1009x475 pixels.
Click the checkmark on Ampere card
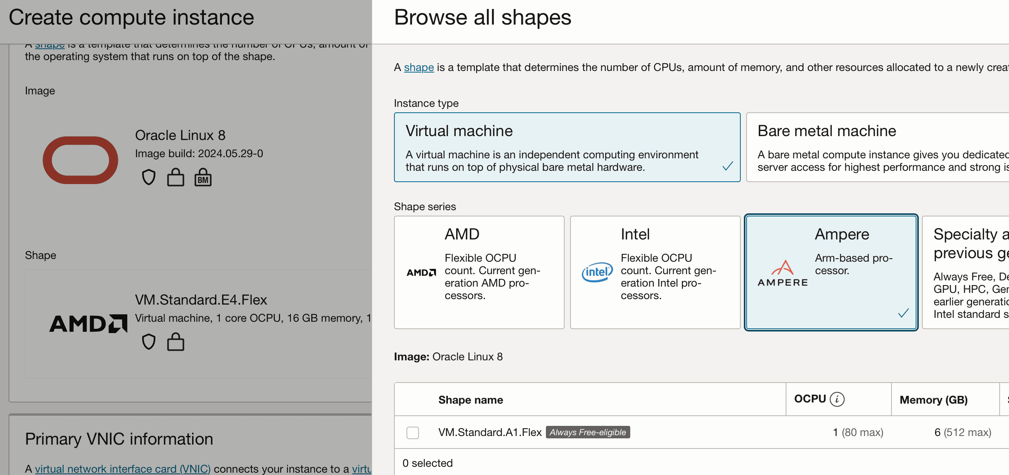903,313
